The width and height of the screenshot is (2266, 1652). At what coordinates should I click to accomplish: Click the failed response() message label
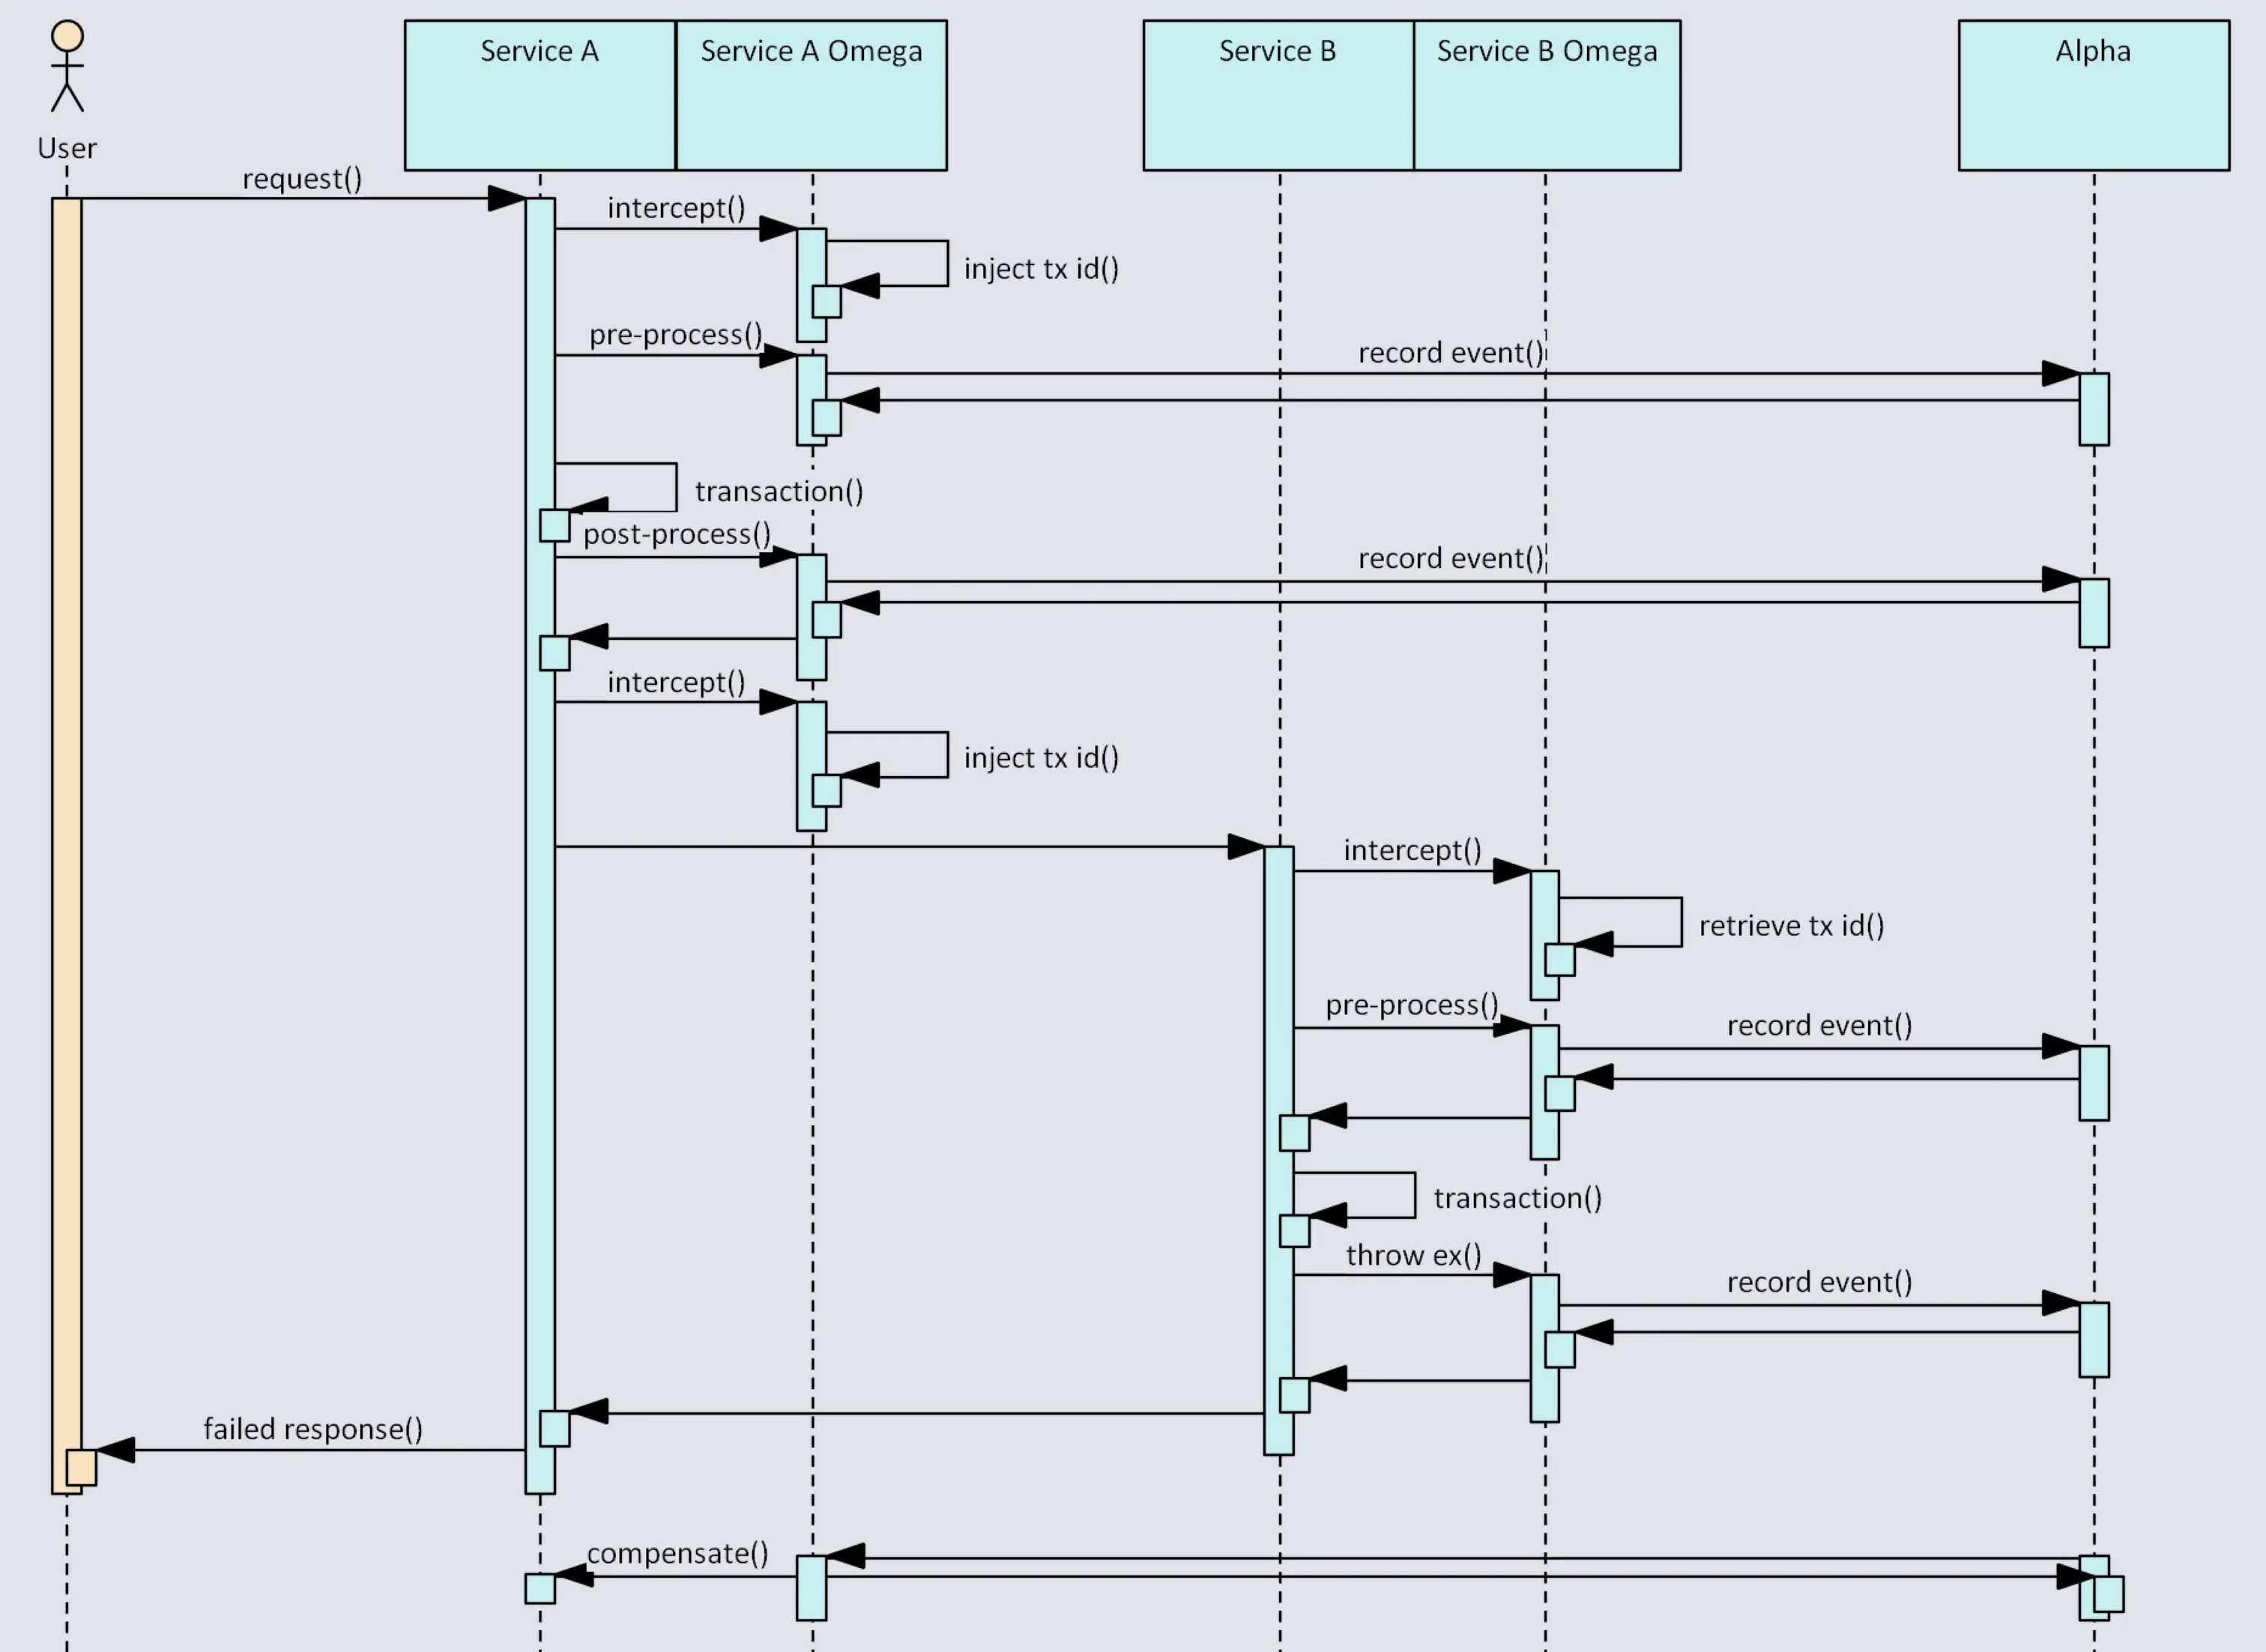(x=313, y=1429)
